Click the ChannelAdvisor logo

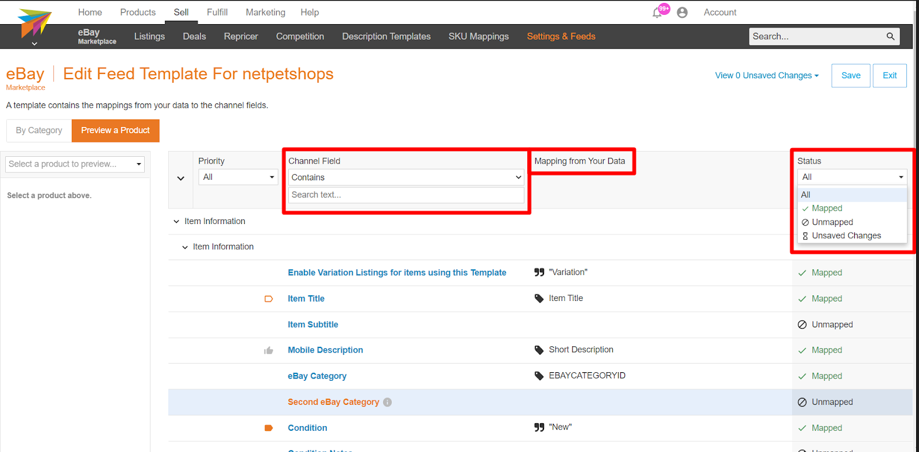(x=34, y=23)
